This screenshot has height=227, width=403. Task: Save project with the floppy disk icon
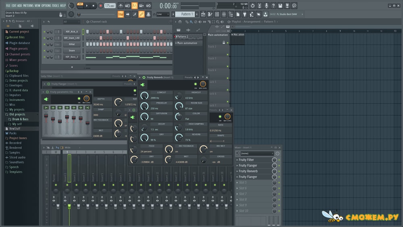[280, 5]
